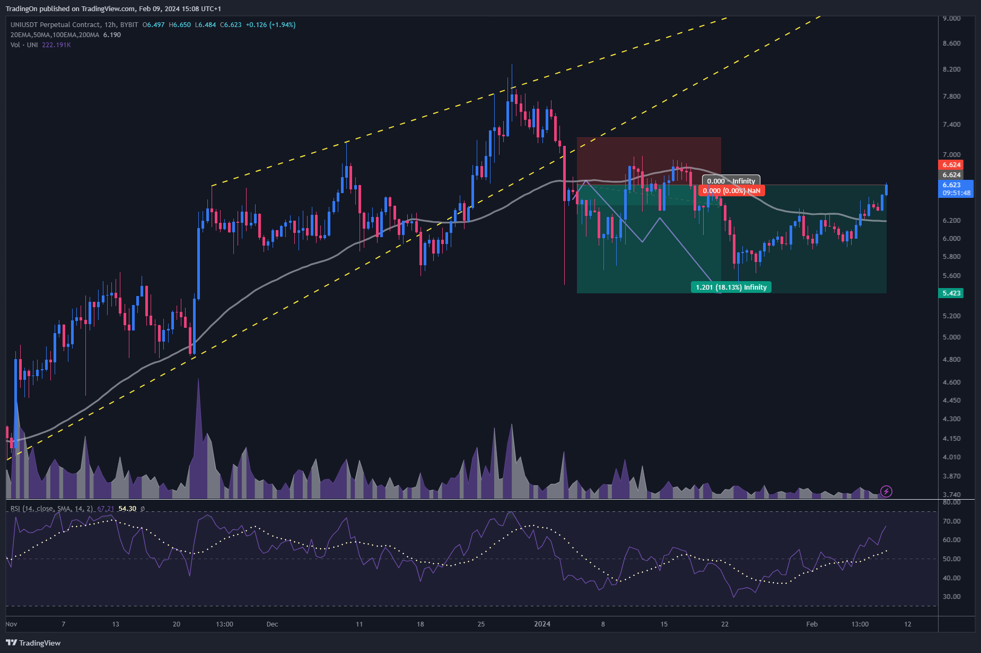Click the '0.000 - Infinity' risk/reward label
The image size is (981, 653).
tap(731, 181)
